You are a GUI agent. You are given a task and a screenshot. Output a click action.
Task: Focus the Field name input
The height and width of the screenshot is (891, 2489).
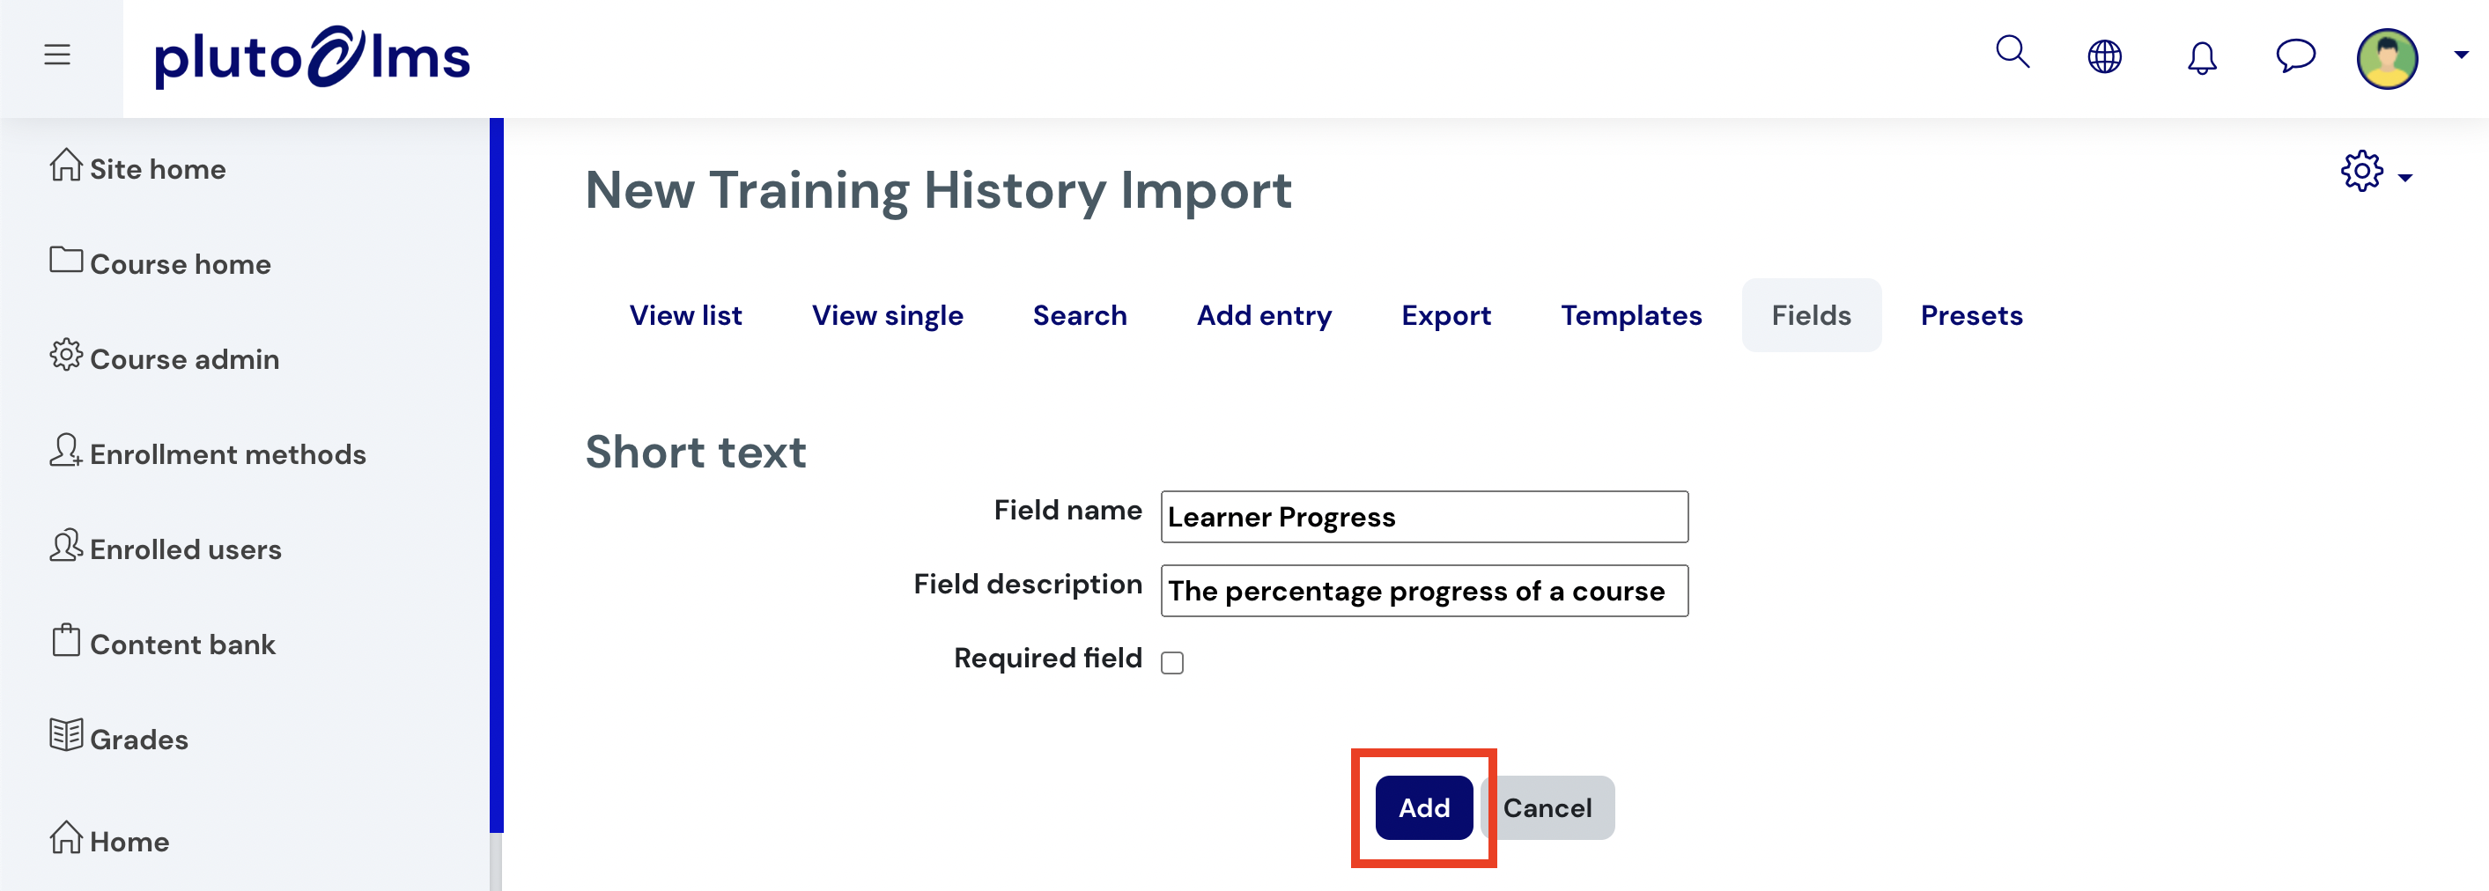[x=1424, y=517]
